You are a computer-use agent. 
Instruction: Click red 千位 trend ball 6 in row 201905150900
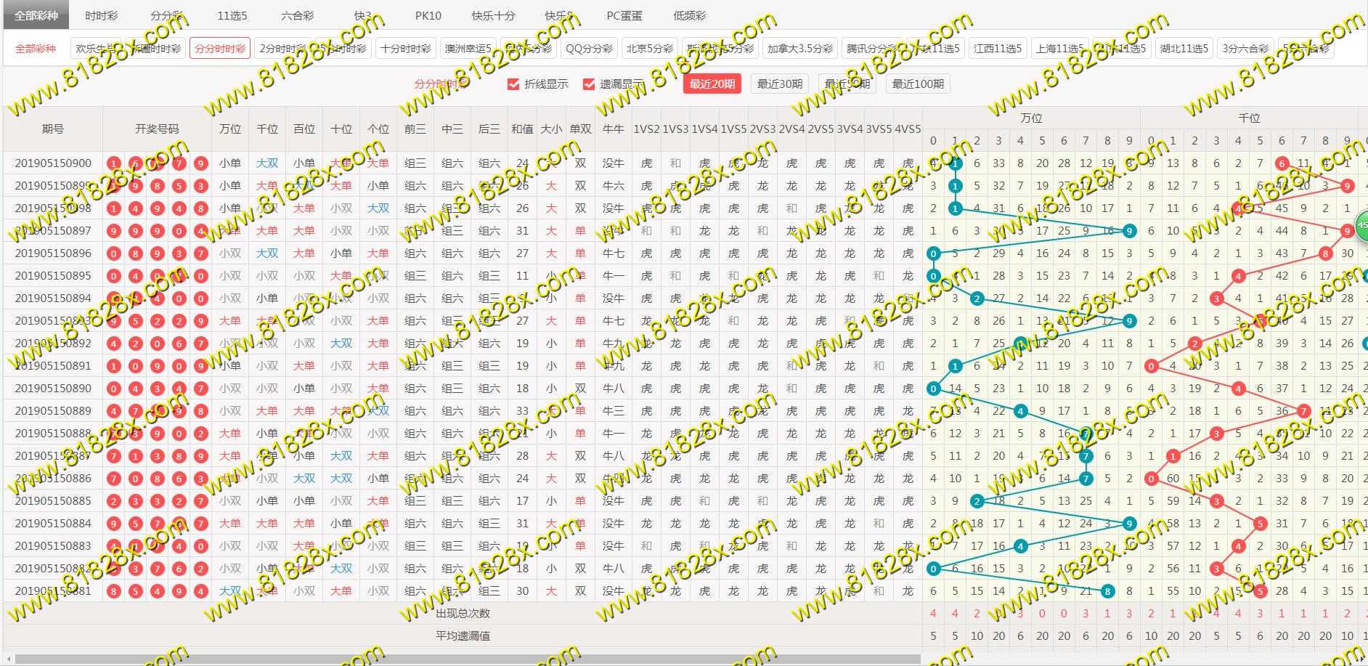[1282, 163]
